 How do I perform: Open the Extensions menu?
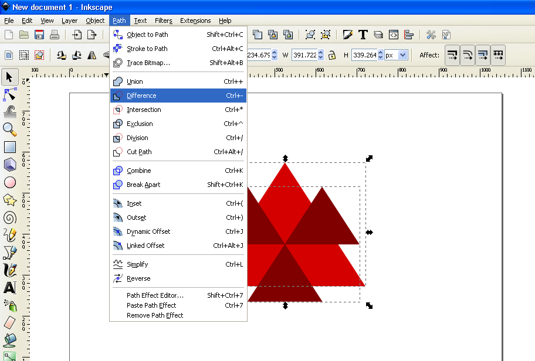(x=195, y=21)
